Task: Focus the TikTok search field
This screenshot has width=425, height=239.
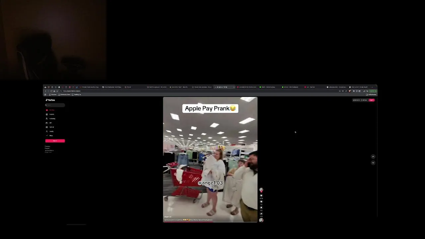Action: tap(55, 105)
